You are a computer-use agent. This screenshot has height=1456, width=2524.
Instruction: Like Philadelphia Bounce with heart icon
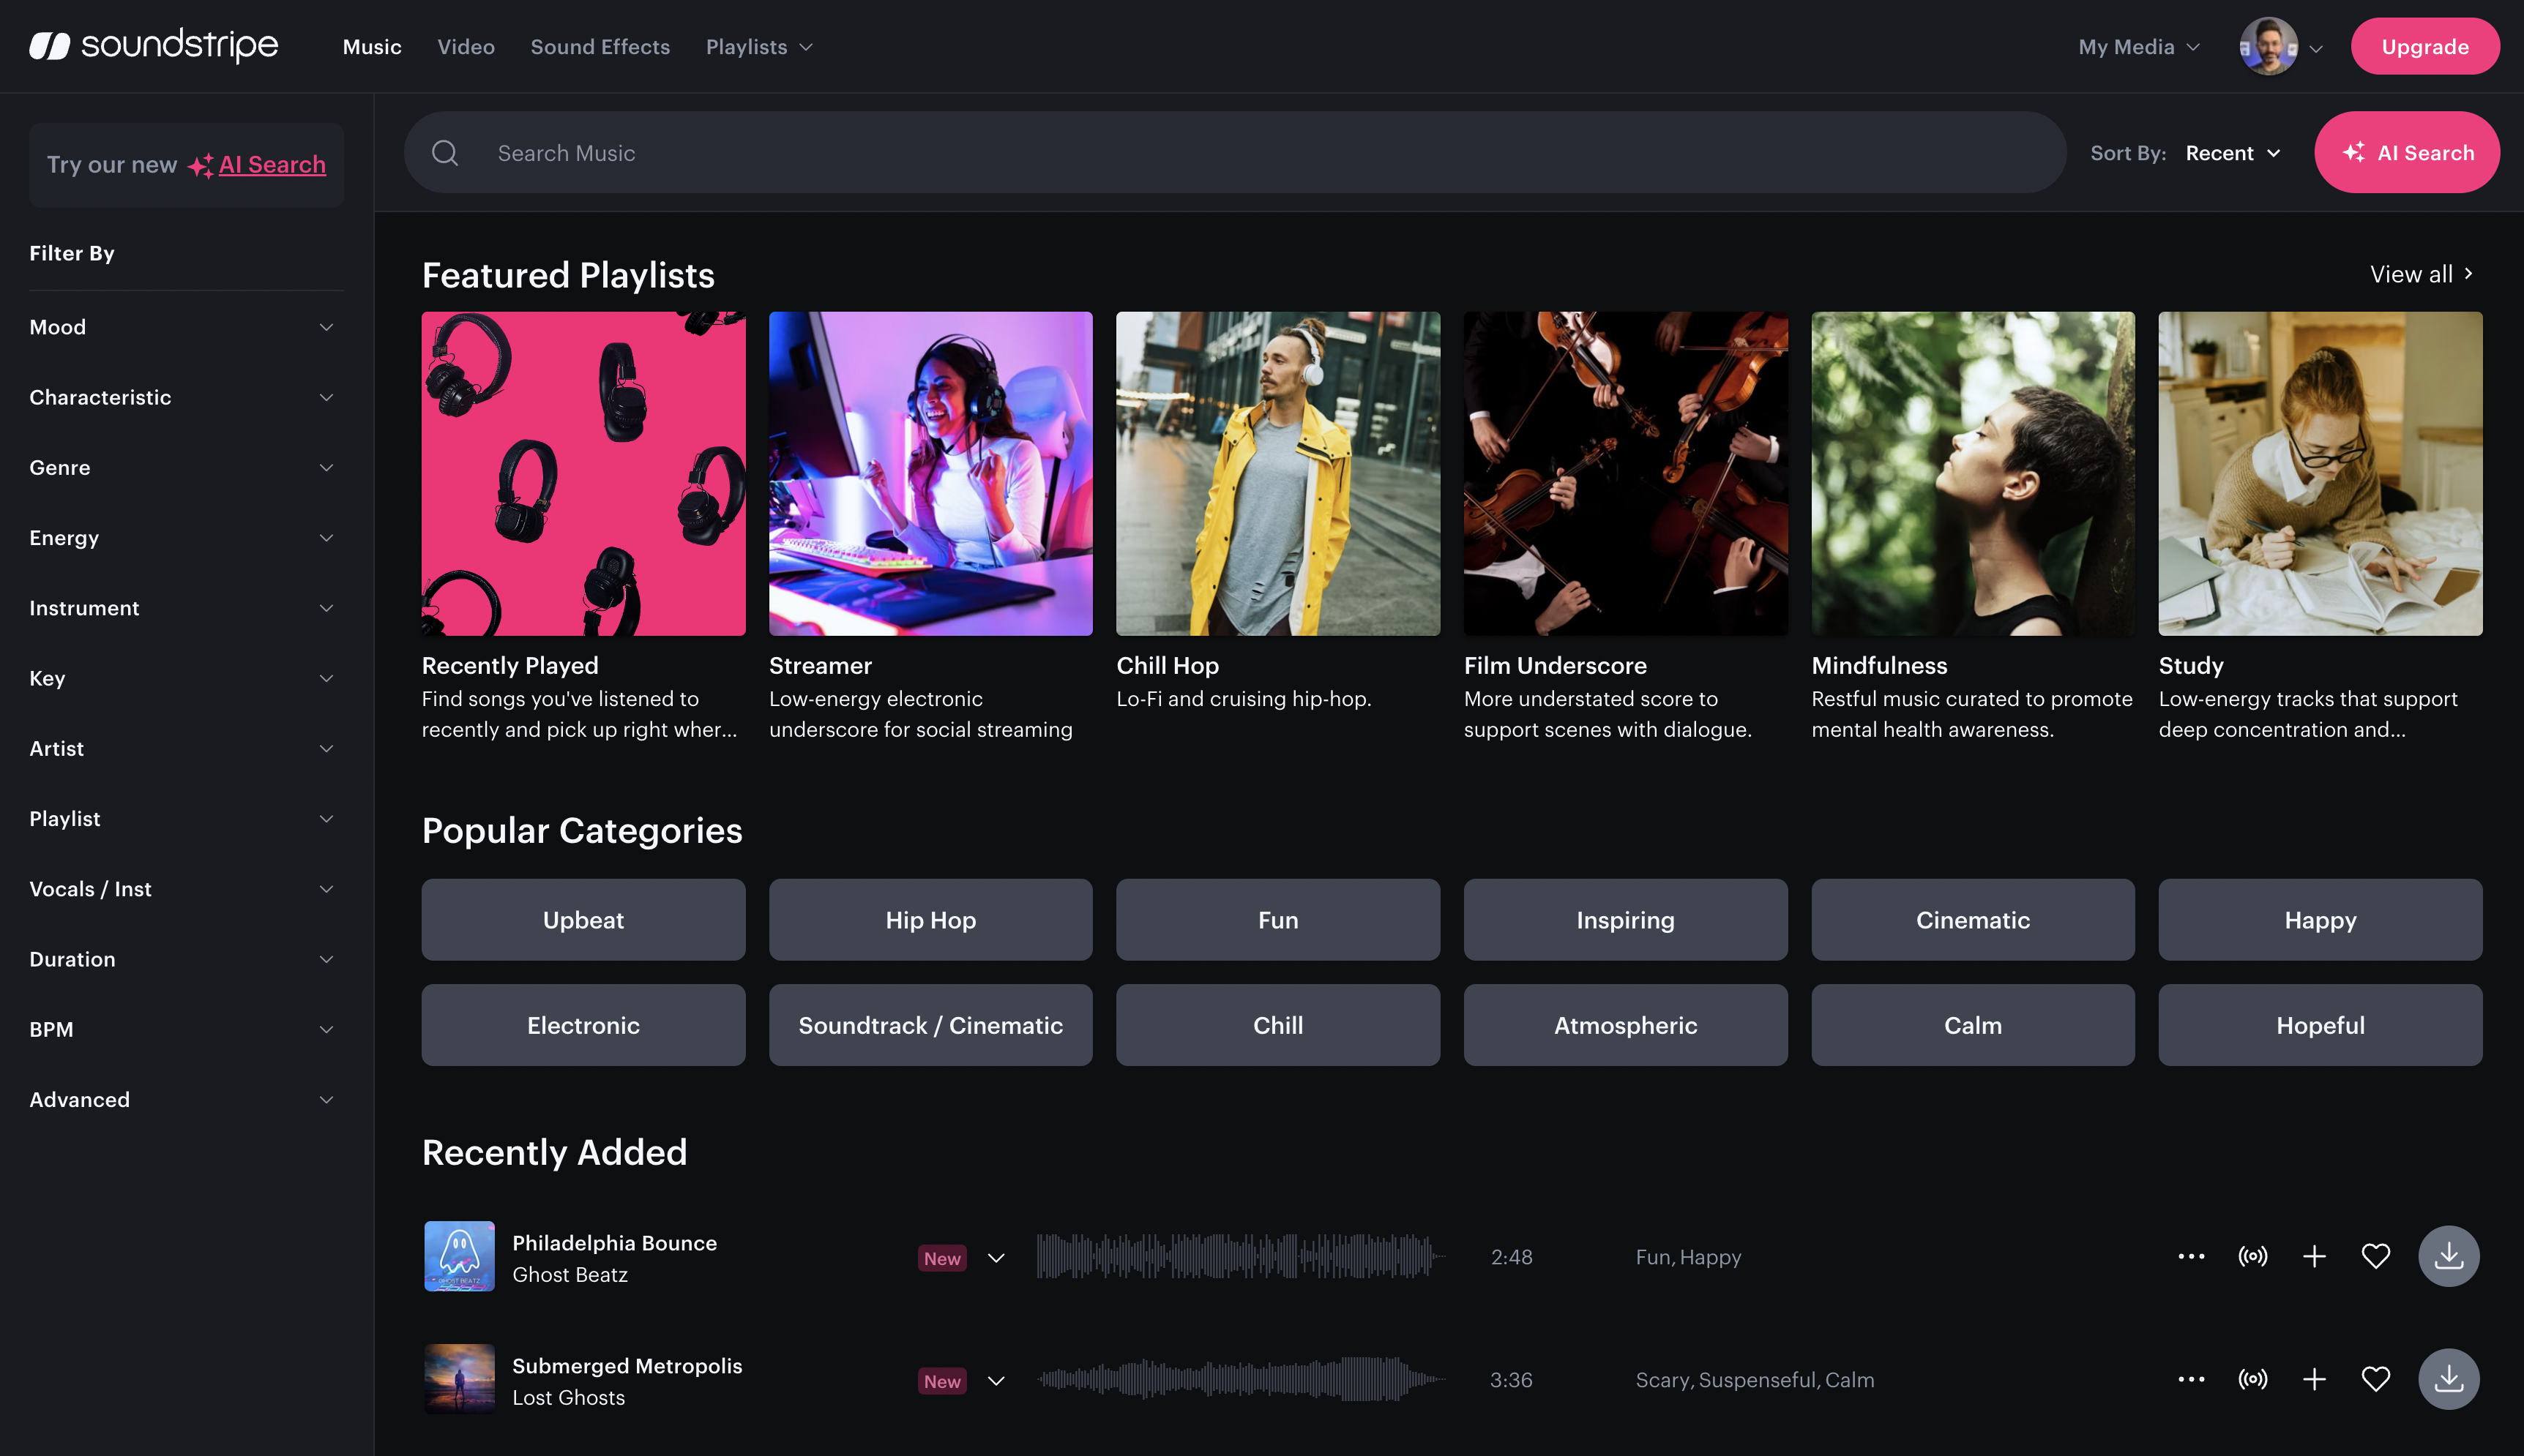pyautogui.click(x=2375, y=1256)
